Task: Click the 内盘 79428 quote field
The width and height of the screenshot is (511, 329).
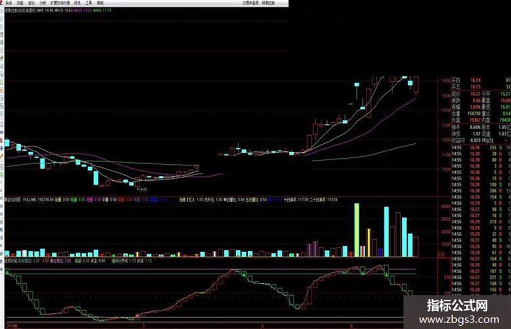Action: point(496,120)
